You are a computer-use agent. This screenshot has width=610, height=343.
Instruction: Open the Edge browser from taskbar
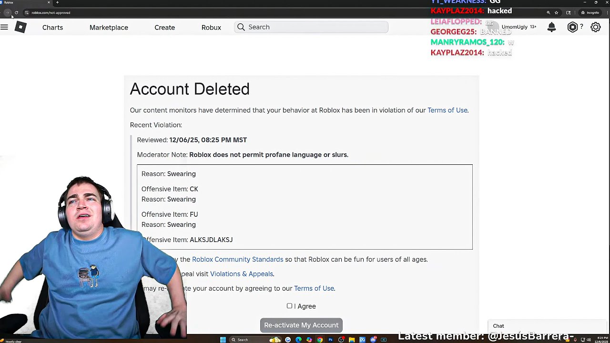298,340
